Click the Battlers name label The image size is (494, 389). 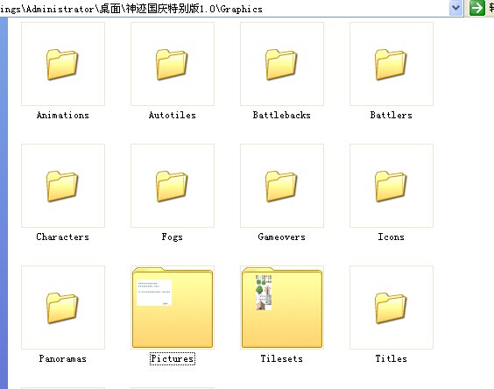(x=392, y=115)
